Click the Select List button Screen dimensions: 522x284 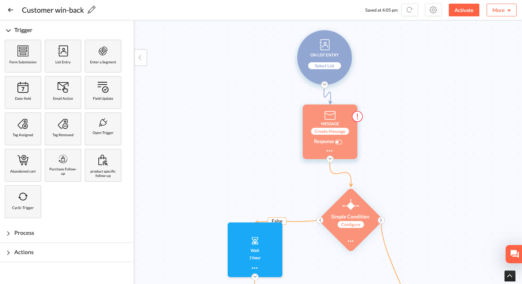(x=325, y=66)
